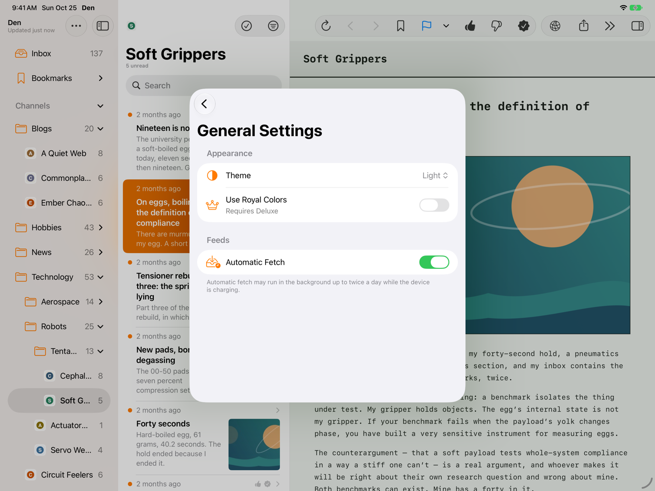Refresh the current article

click(326, 26)
